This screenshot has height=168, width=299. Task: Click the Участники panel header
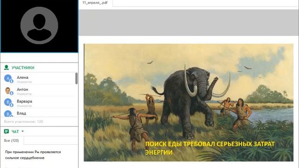click(x=23, y=68)
